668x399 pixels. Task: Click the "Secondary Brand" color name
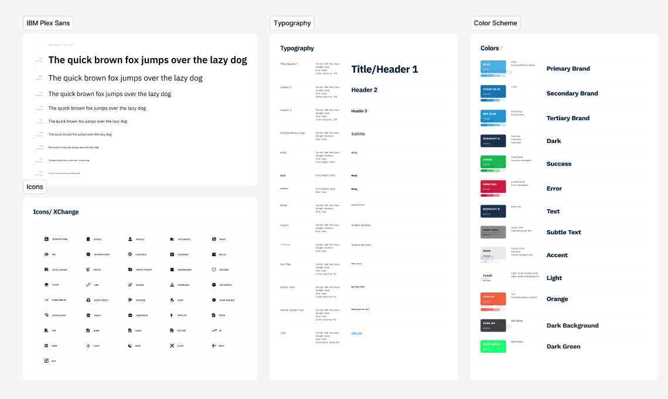point(572,93)
